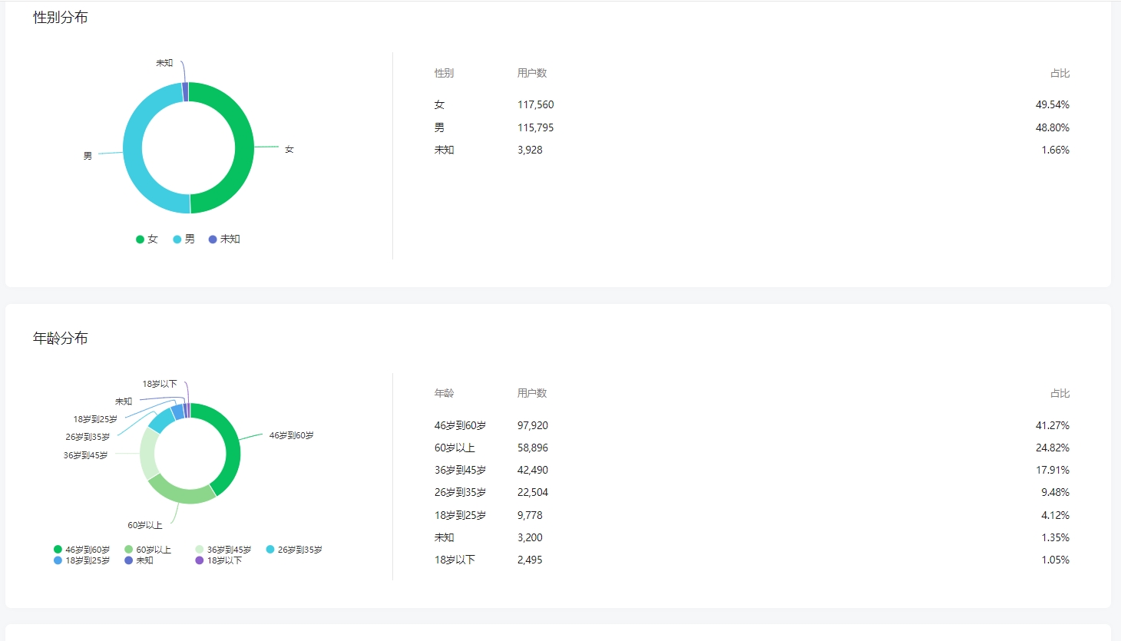1121x641 pixels.
Task: Select the user count 3,928
Action: tap(530, 150)
